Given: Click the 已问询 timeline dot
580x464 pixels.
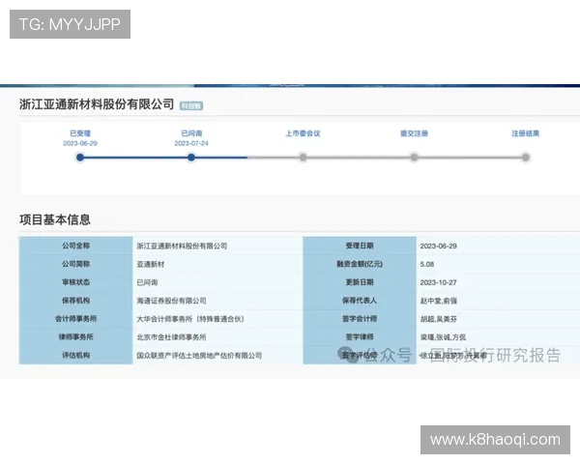Looking at the screenshot, I should pos(191,158).
